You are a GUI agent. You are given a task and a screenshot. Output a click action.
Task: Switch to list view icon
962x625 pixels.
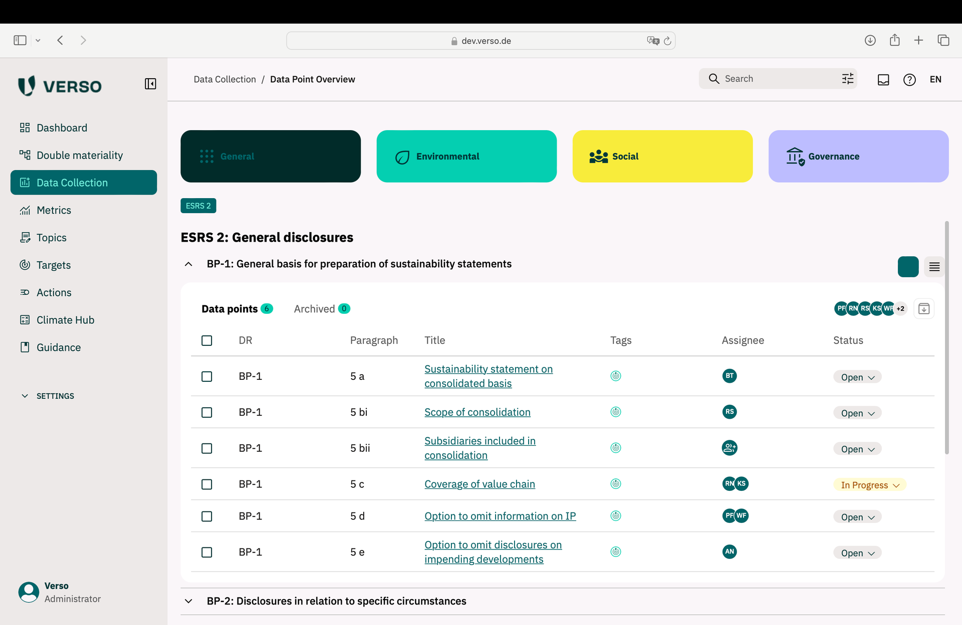click(x=934, y=267)
